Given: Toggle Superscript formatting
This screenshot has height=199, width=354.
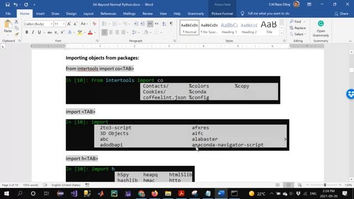Looking at the screenshot, I should pos(63,33).
